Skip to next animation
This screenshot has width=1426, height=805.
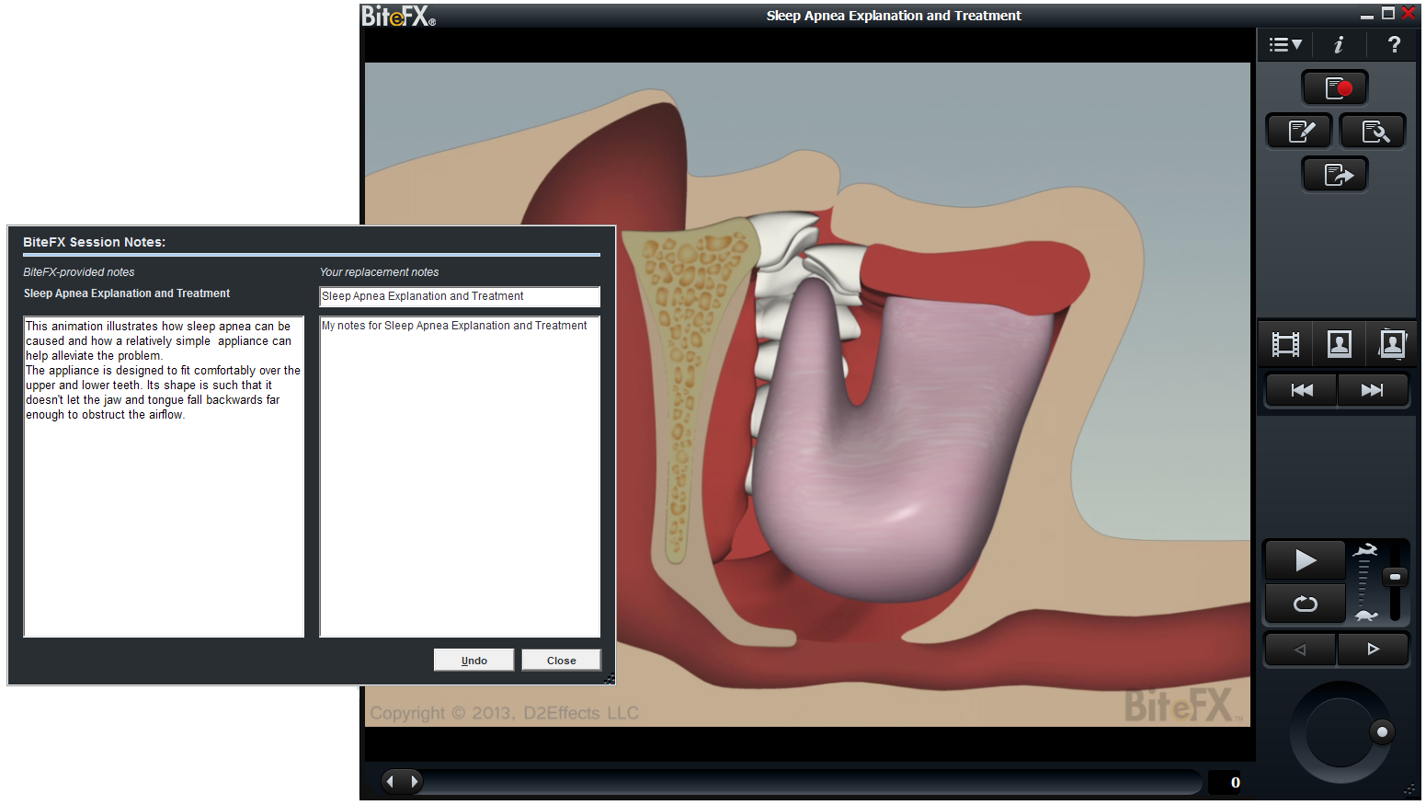coord(1372,390)
